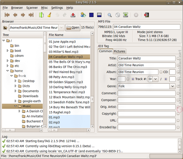Open search files magnifier icon
The height and width of the screenshot is (159, 183).
[x=109, y=15]
